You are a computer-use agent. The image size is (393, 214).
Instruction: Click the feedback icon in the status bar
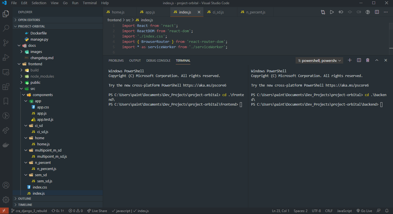coord(379,211)
